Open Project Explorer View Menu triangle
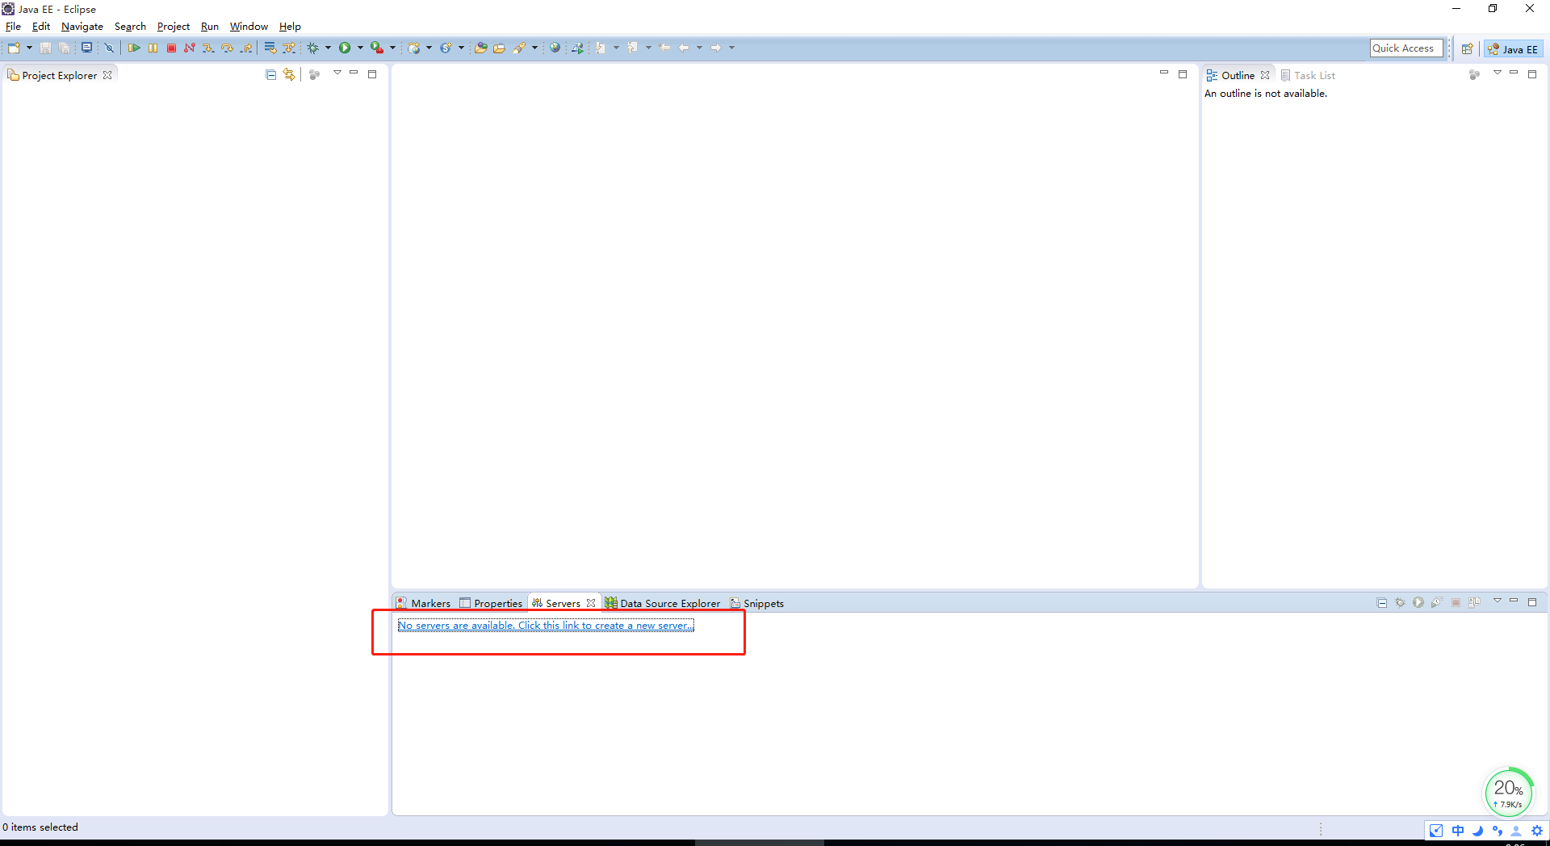Viewport: 1550px width, 846px height. (x=337, y=73)
